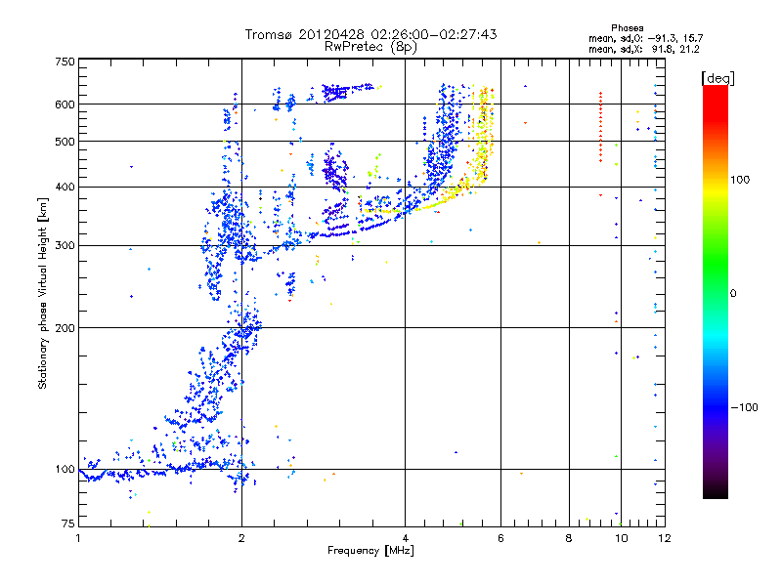Click the "Stationary phase Virtual Height [km]" y-axis label
The width and height of the screenshot is (782, 586).
tap(42, 294)
